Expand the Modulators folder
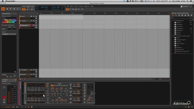The height and width of the screenshot is (109, 194). 173,30
